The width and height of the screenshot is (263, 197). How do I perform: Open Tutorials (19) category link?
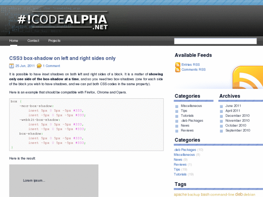[180, 174]
